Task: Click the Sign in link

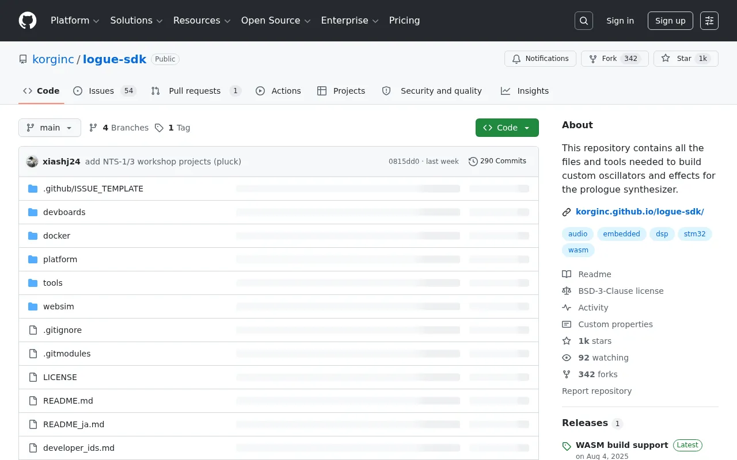Action: pos(620,21)
